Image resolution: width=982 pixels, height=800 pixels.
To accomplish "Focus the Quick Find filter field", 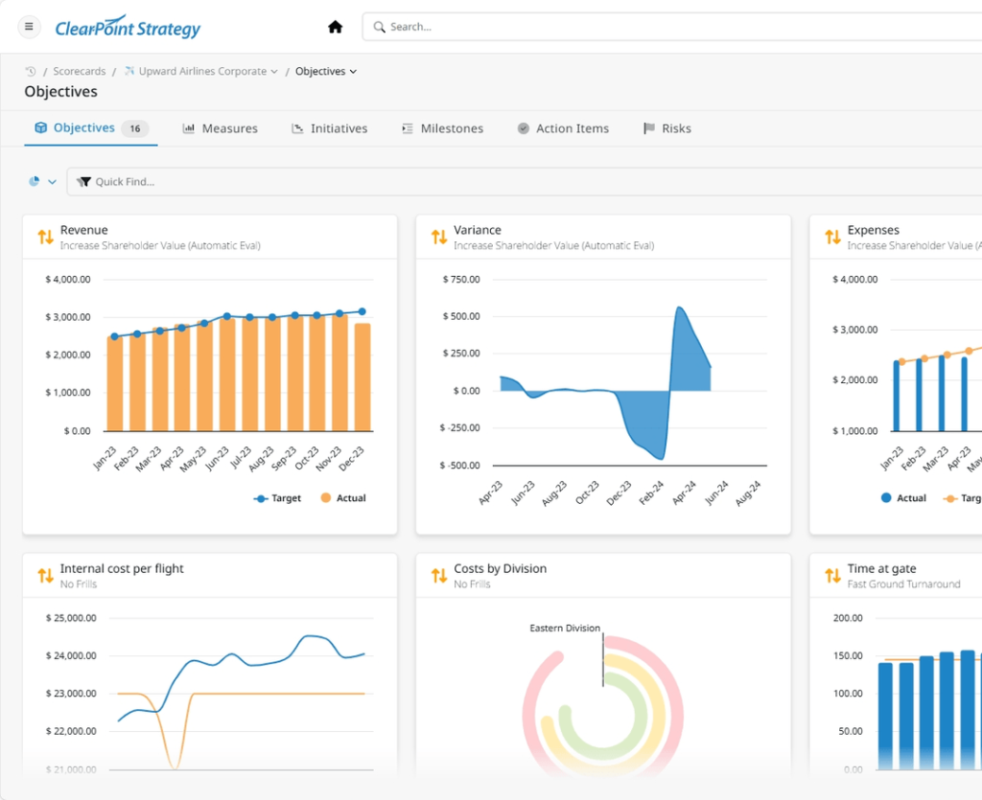I will click(525, 182).
